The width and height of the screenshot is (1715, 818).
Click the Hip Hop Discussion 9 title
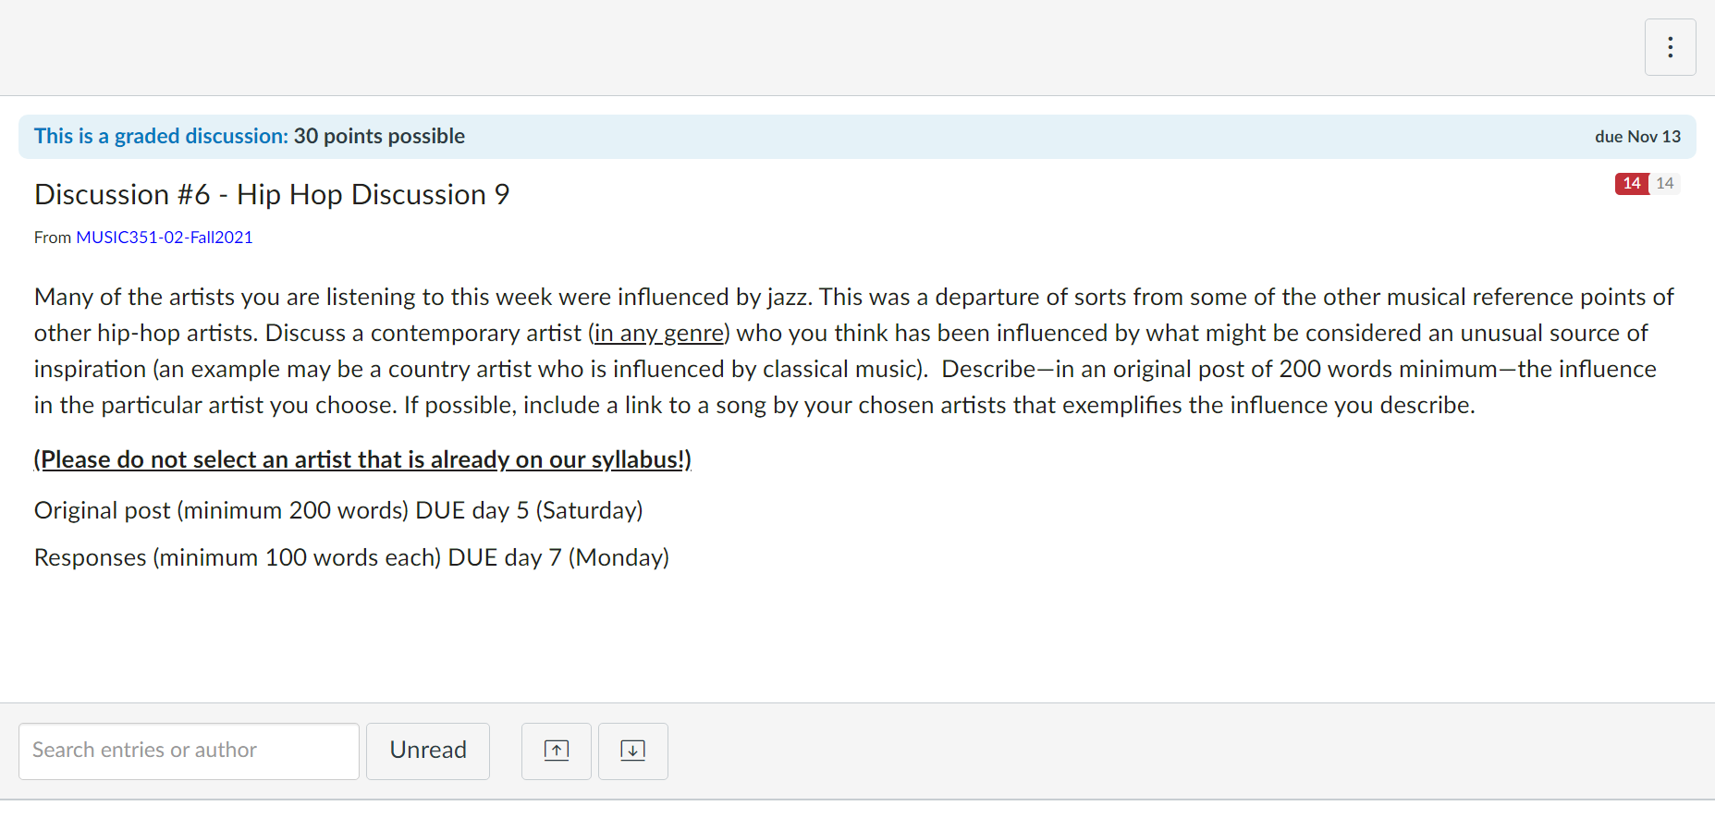[272, 194]
